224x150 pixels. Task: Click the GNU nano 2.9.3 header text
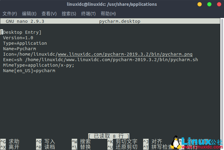tap(25, 21)
